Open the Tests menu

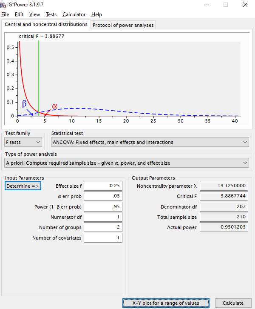pos(51,14)
